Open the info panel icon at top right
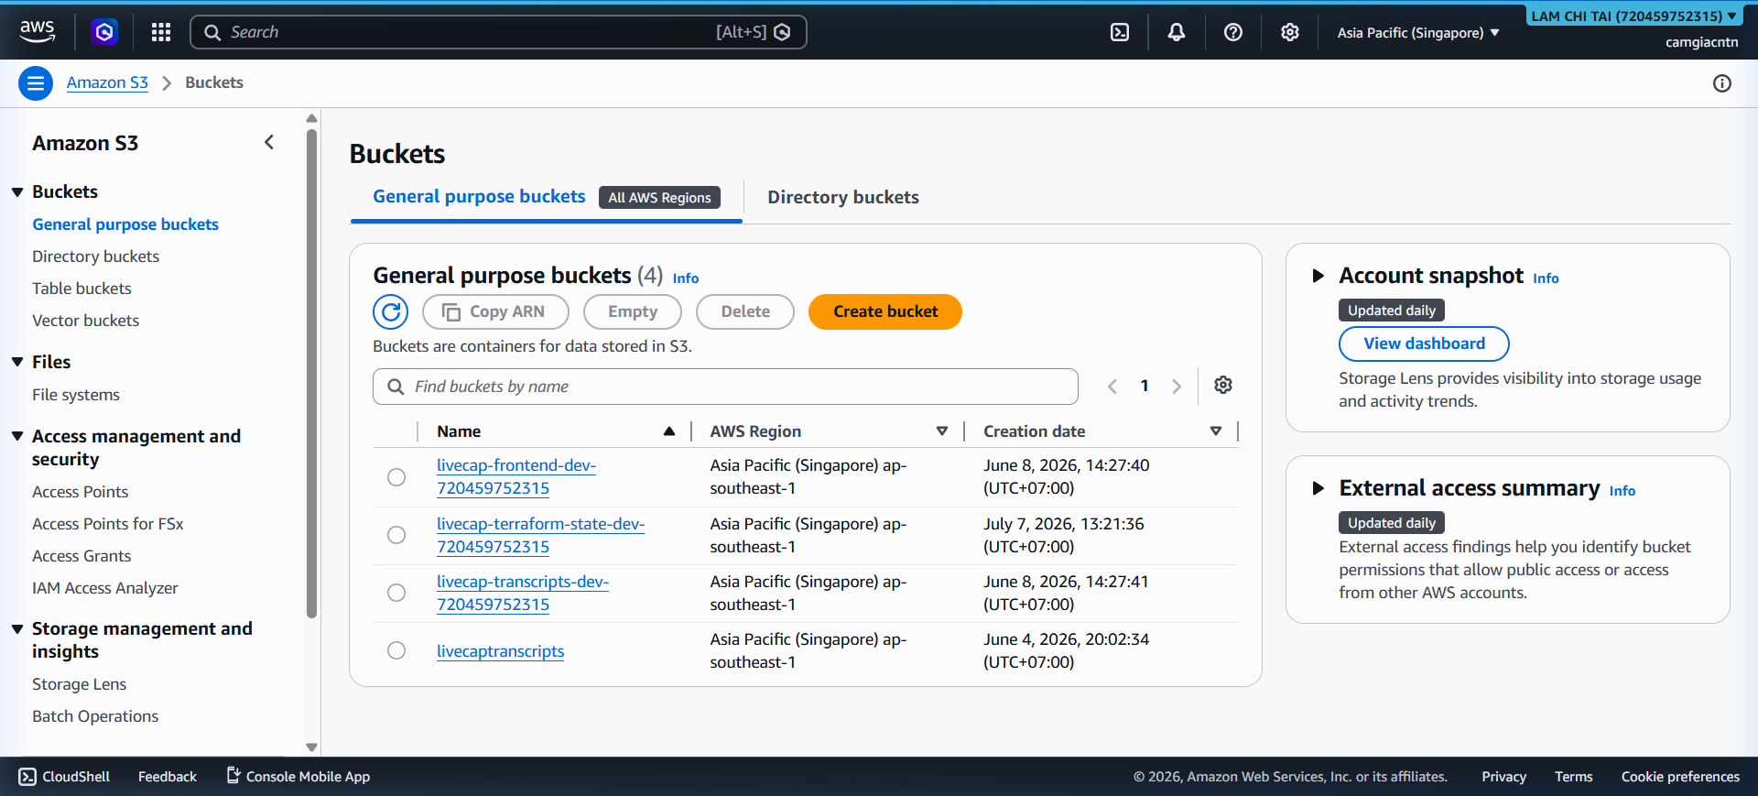This screenshot has height=796, width=1758. point(1722,83)
